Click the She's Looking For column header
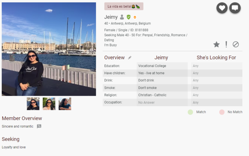 coord(216,58)
